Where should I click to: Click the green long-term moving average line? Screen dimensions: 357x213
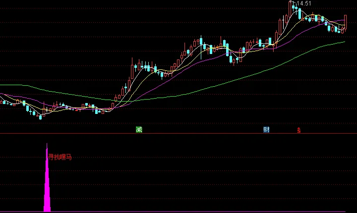point(173,96)
